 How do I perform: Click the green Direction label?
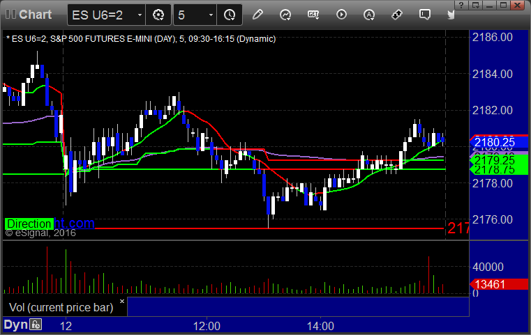29,224
